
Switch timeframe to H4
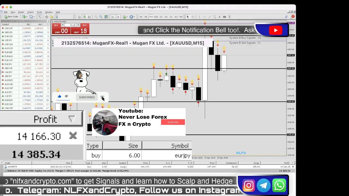166,17
